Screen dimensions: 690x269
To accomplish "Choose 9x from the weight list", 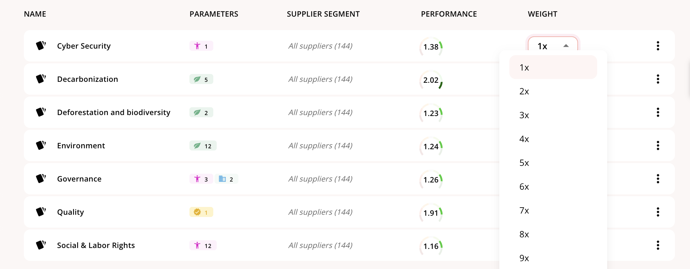I will (524, 258).
